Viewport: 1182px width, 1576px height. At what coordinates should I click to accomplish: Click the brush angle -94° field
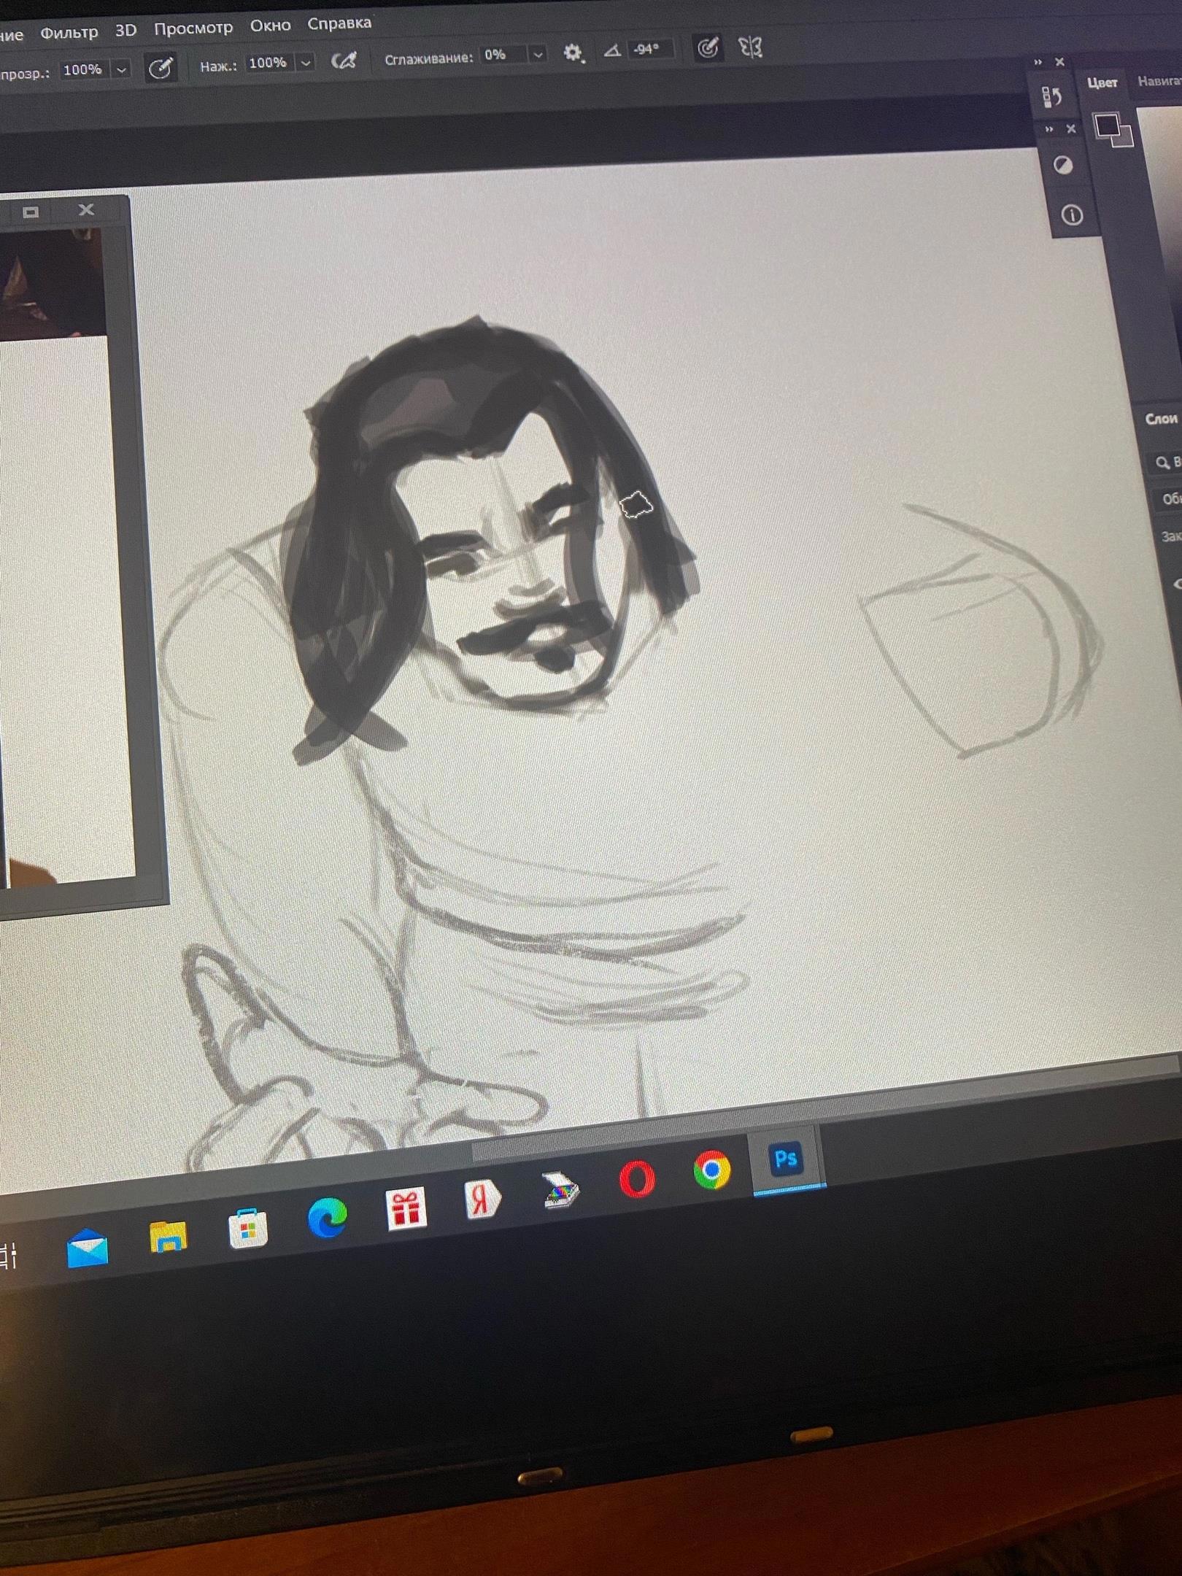[647, 49]
